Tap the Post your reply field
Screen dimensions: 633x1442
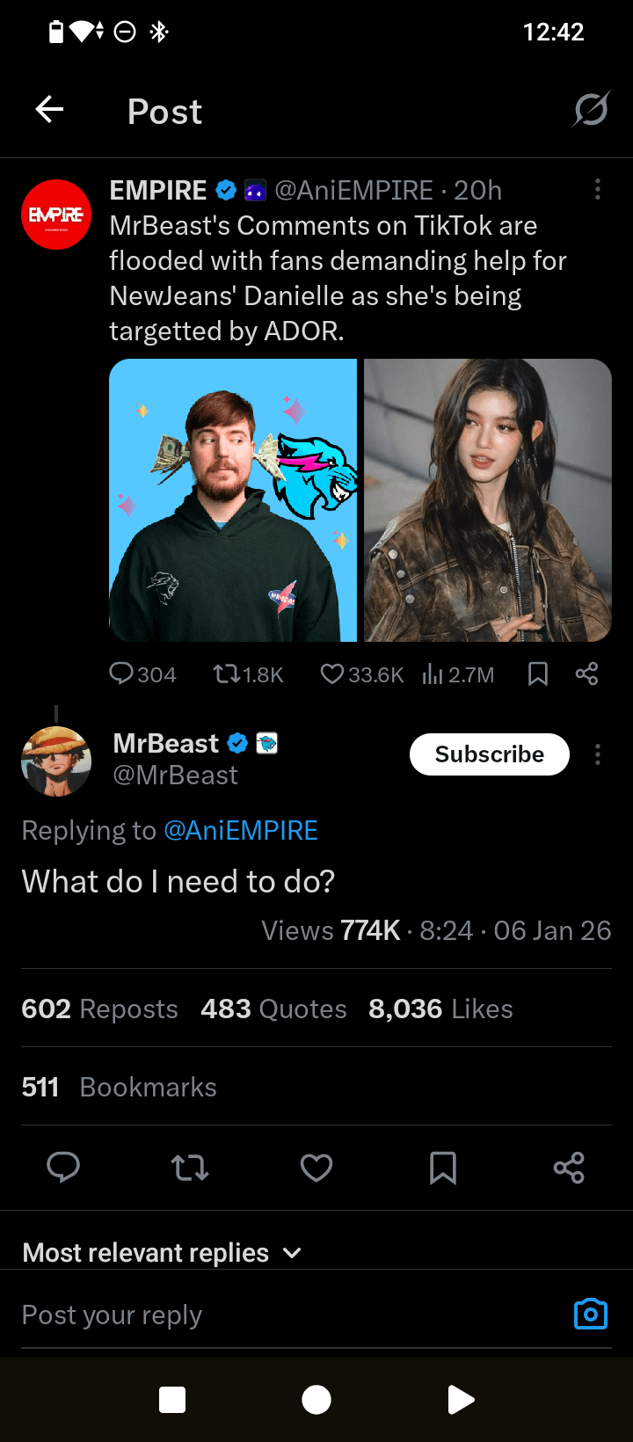click(264, 1315)
